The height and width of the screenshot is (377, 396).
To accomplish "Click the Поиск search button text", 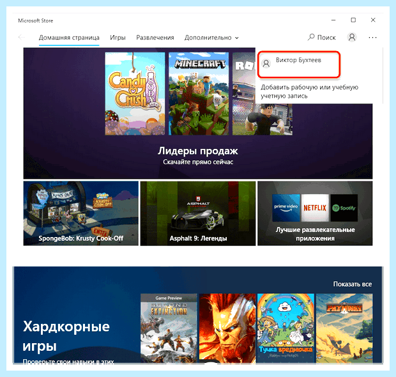I will (x=326, y=38).
